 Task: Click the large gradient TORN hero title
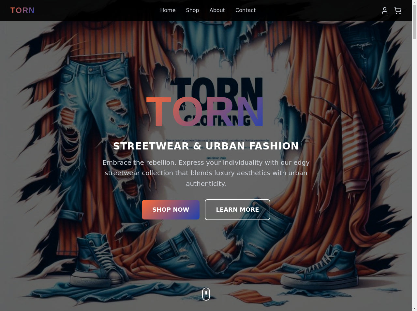[205, 112]
